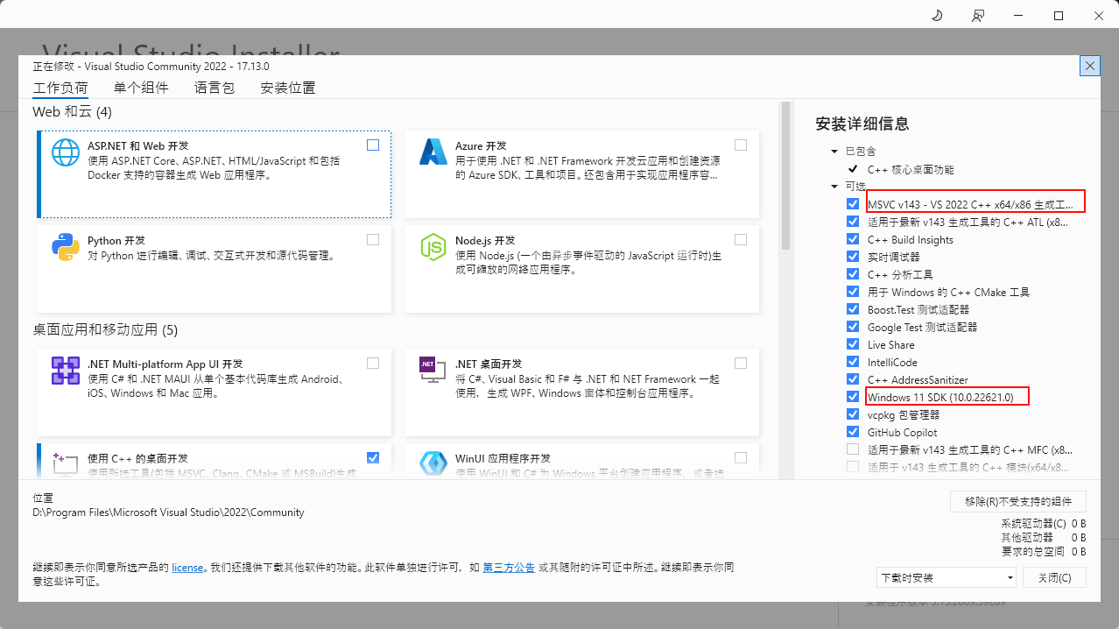Click the Node.js development hexagon icon
Image resolution: width=1119 pixels, height=629 pixels.
[433, 248]
